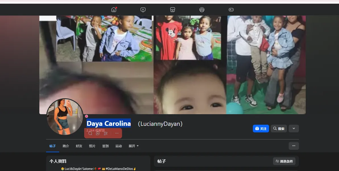Open the 2,264 位好友 friends count link
The height and width of the screenshot is (171, 339).
(96, 130)
